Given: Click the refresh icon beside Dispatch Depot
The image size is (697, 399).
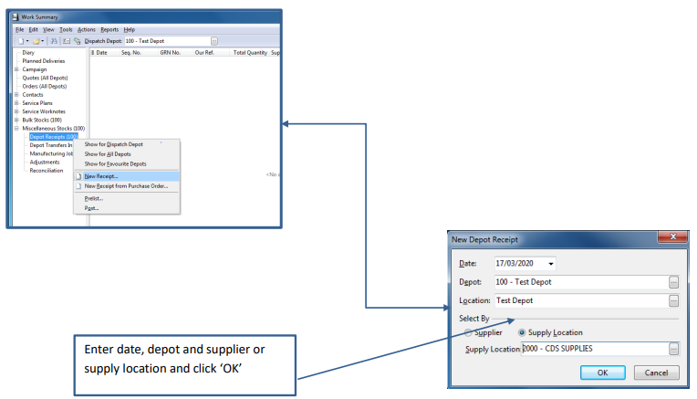Looking at the screenshot, I should pyautogui.click(x=78, y=41).
